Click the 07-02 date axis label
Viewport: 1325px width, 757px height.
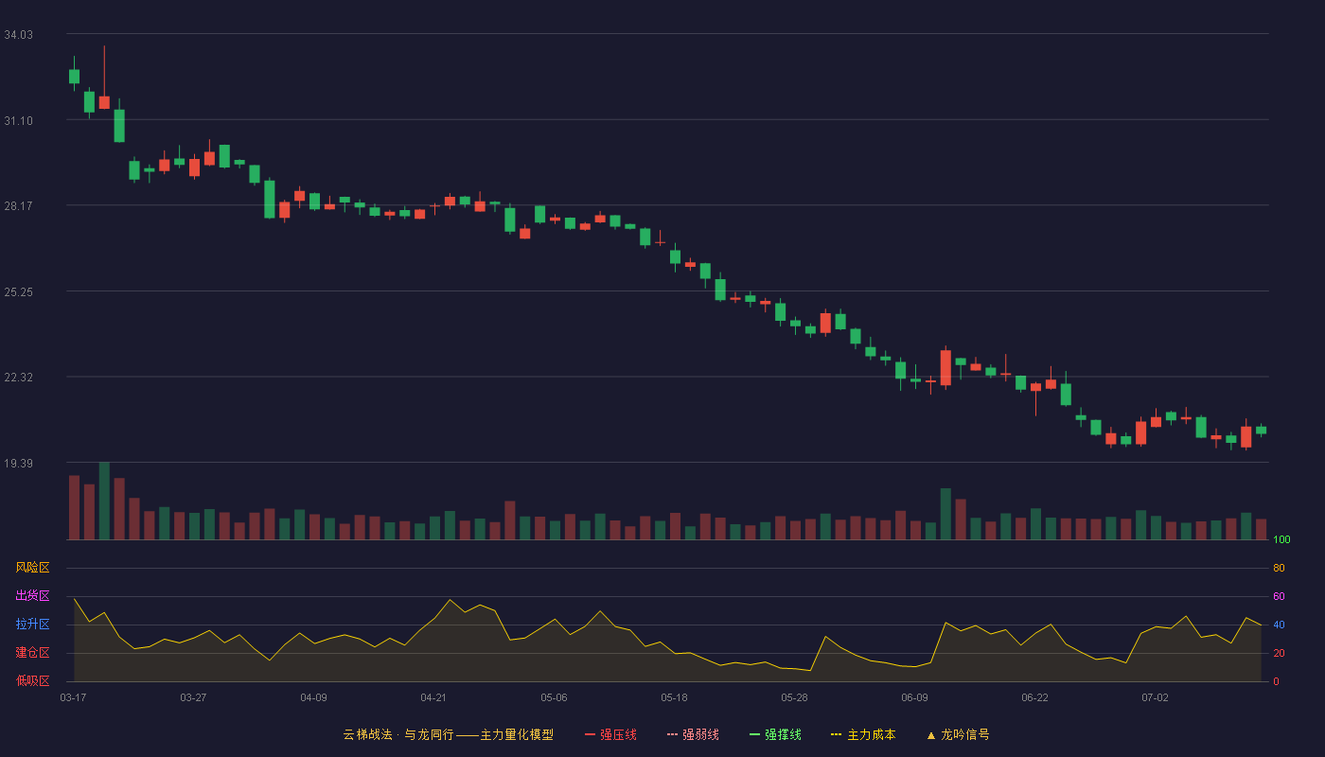pos(1155,697)
